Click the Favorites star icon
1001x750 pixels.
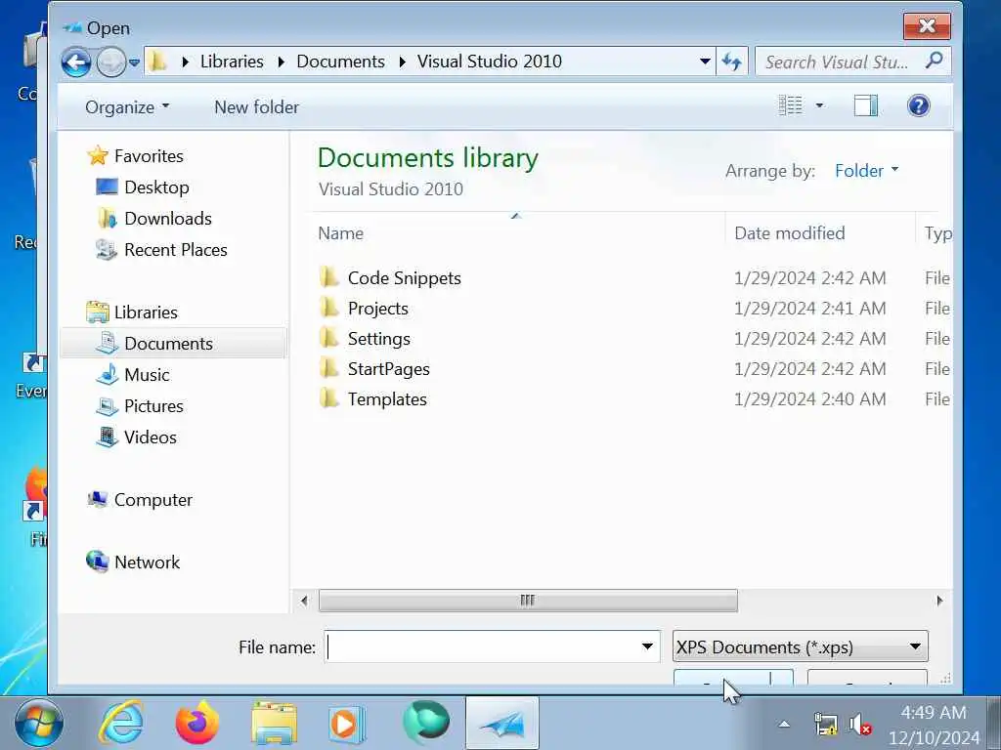point(98,155)
